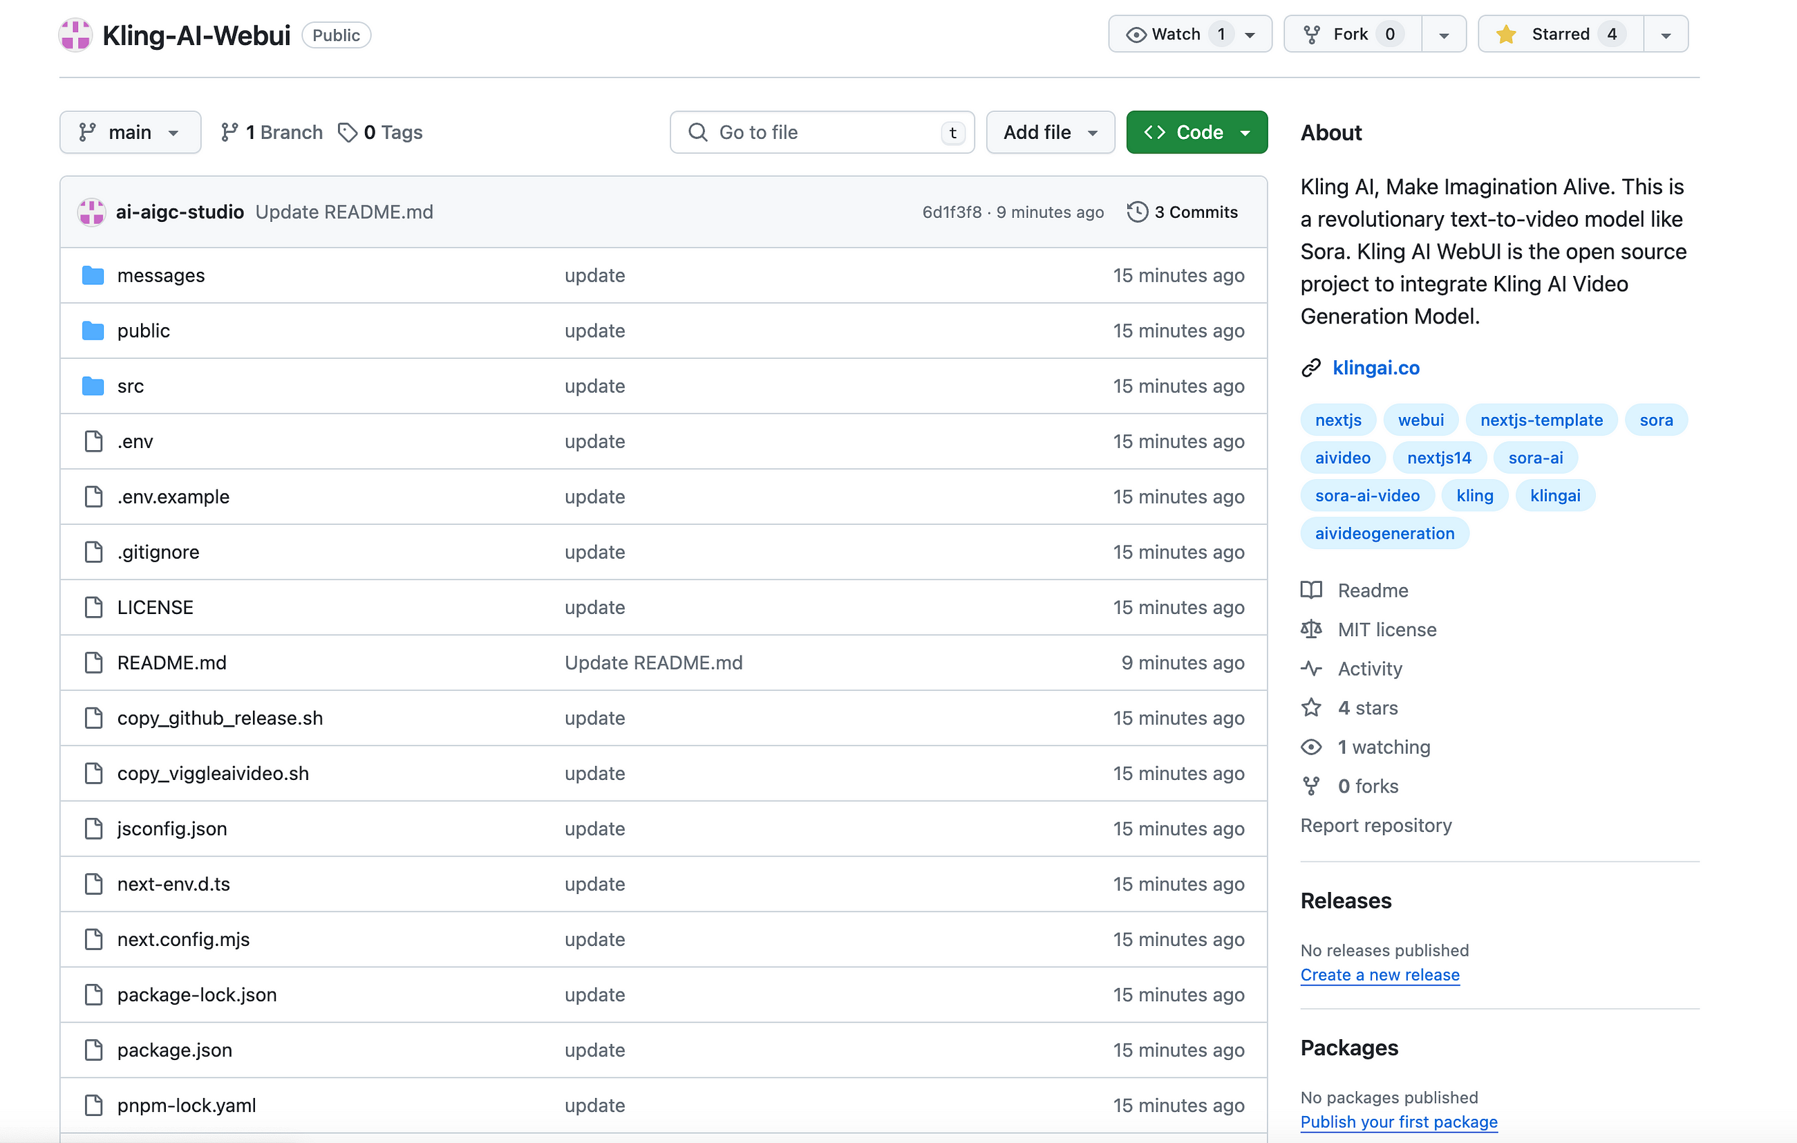Click the README.md file icon

(x=93, y=662)
